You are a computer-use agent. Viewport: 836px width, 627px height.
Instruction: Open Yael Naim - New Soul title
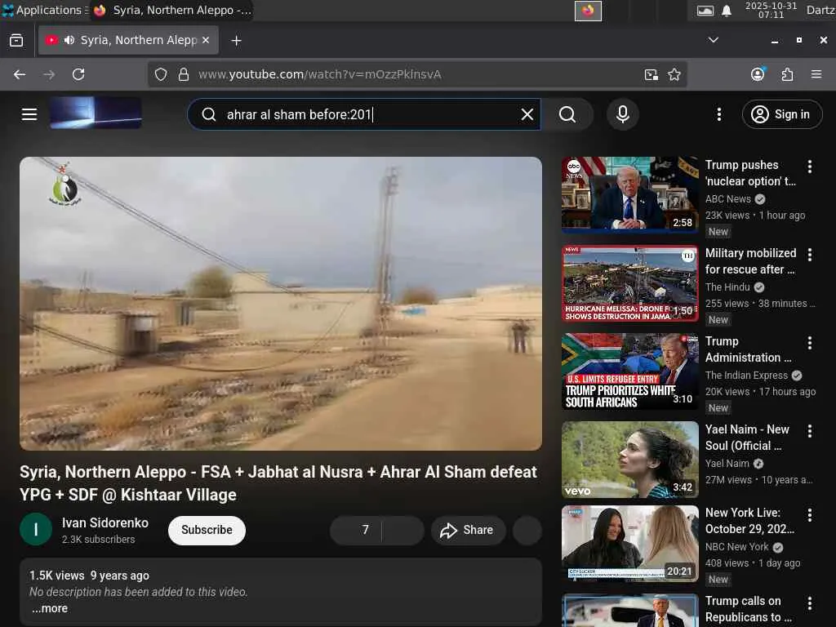[x=747, y=438]
